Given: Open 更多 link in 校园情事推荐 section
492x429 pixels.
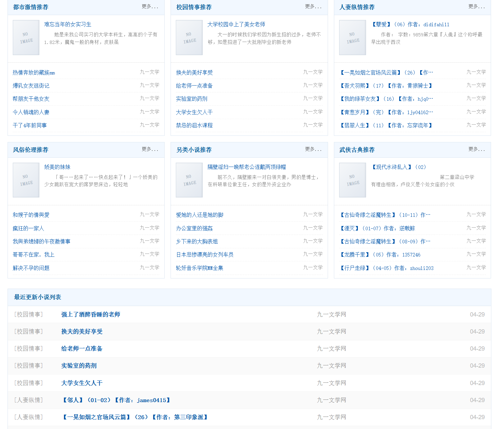Looking at the screenshot, I should [313, 7].
